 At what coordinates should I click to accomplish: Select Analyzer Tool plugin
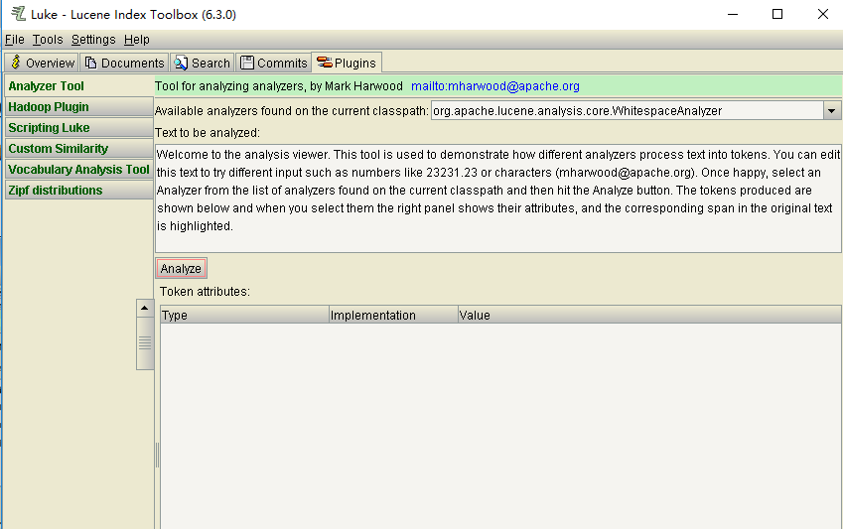[x=79, y=86]
